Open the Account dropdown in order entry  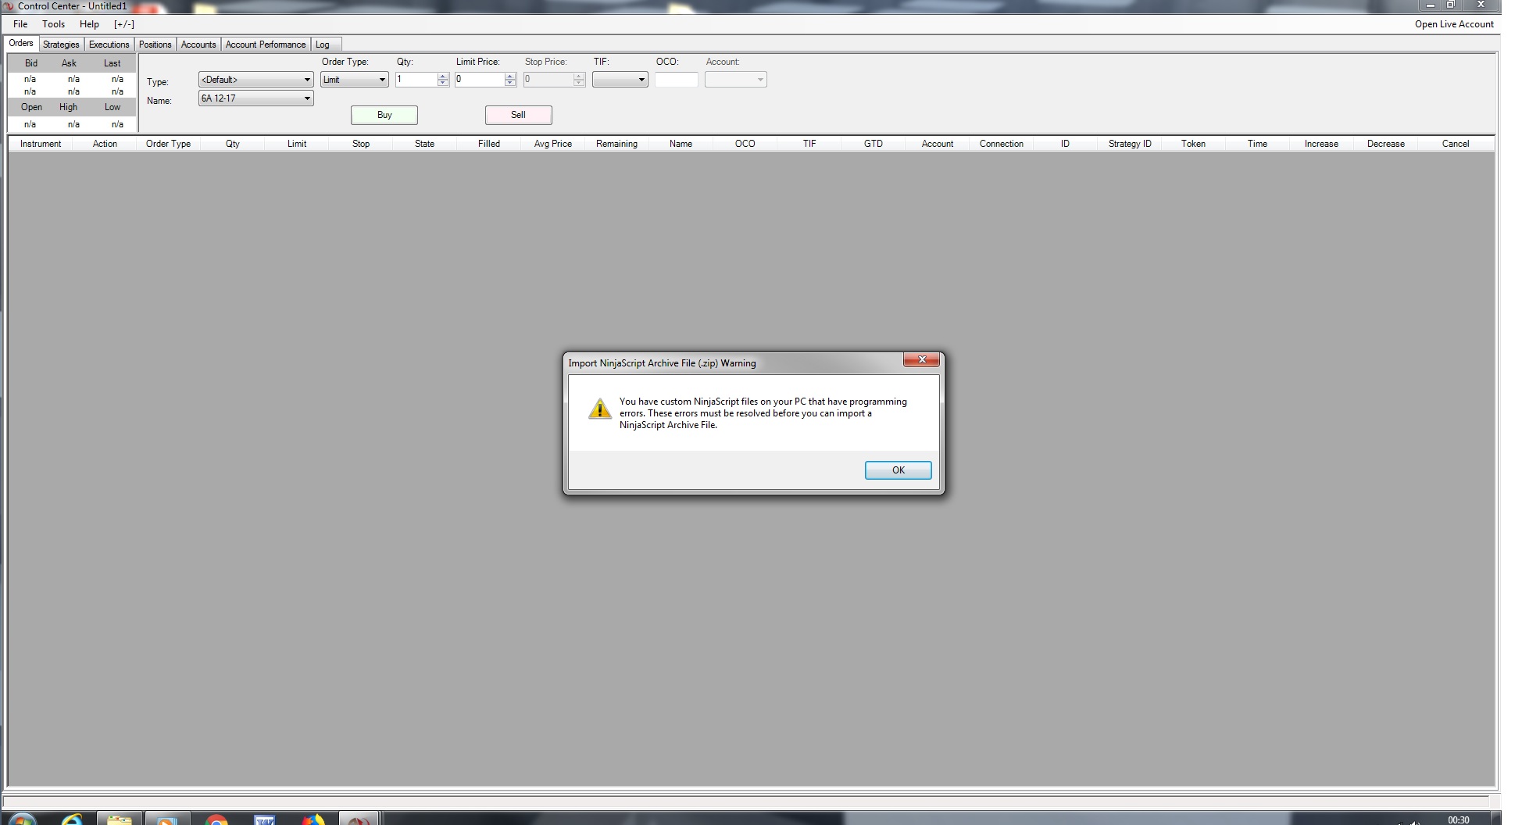[x=736, y=80]
